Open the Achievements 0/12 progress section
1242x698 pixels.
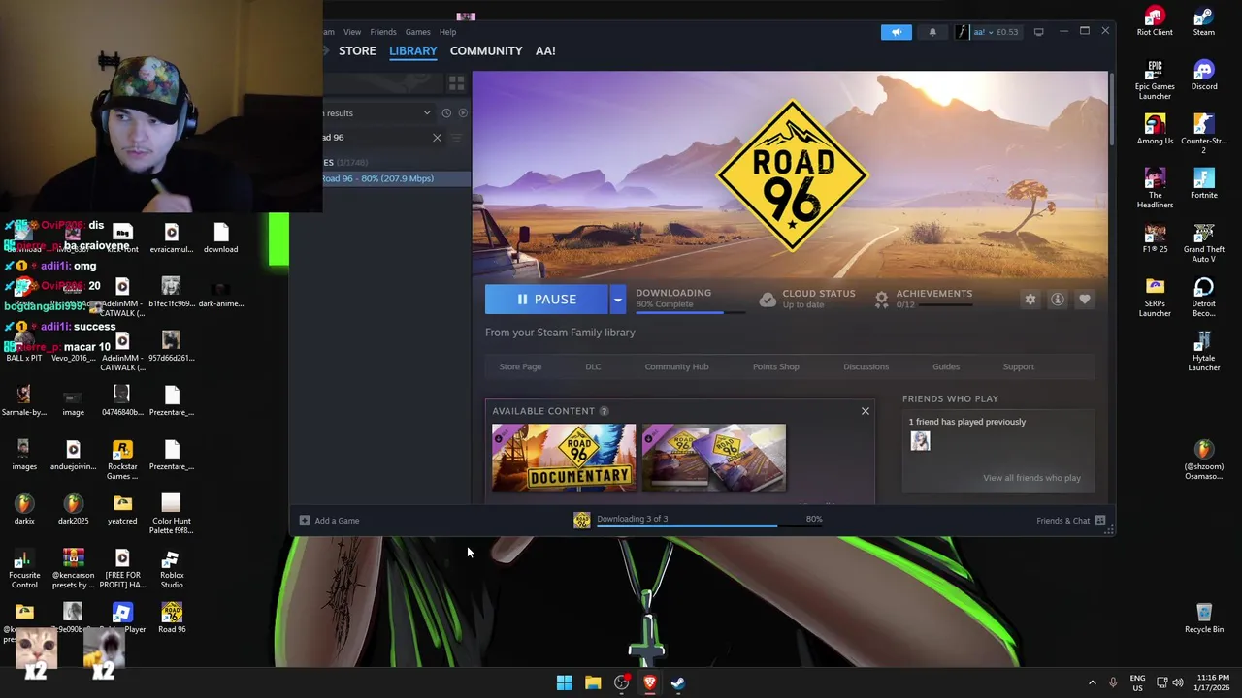[x=926, y=300]
